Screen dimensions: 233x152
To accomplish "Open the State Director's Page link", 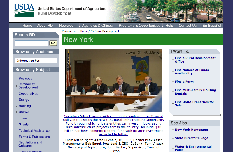I will click(x=191, y=138).
